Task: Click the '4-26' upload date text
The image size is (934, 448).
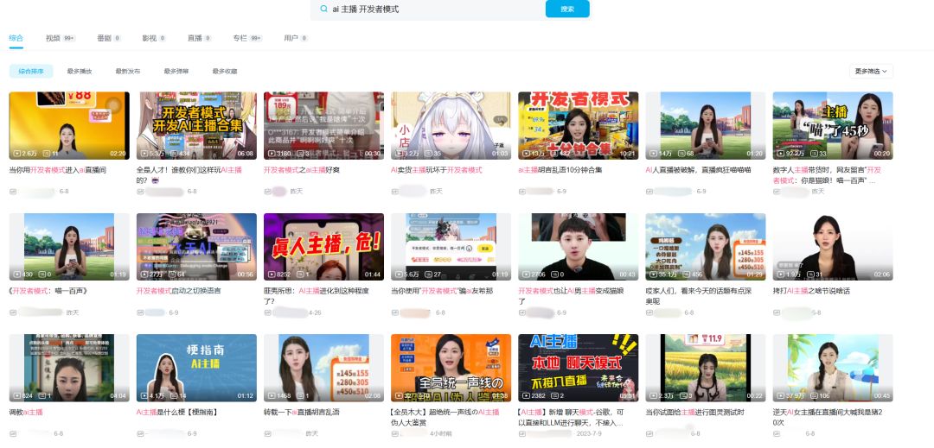Action: point(315,312)
